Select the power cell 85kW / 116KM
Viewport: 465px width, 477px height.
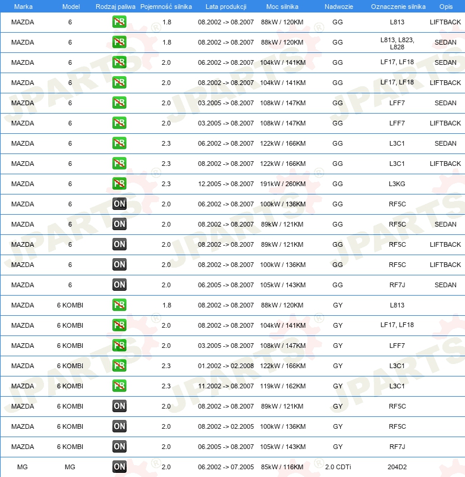point(282,467)
